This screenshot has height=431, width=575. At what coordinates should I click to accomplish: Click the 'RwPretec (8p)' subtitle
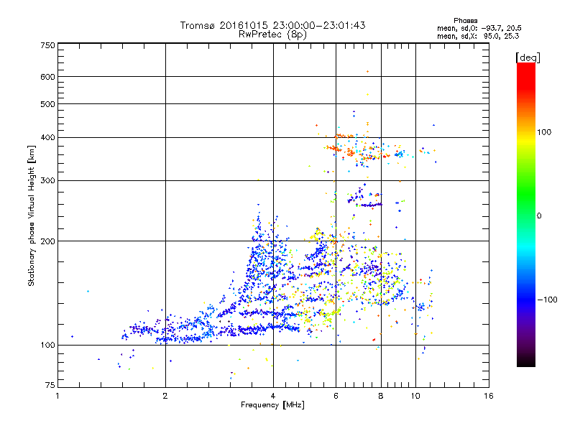point(272,34)
